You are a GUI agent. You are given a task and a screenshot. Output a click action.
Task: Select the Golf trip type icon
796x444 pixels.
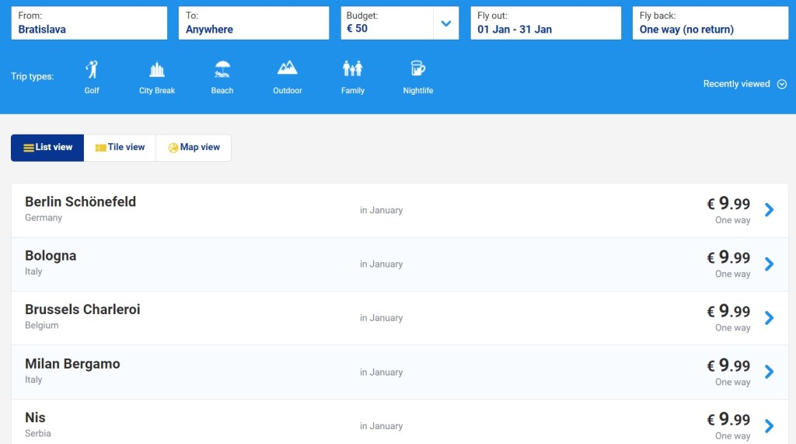pyautogui.click(x=92, y=69)
